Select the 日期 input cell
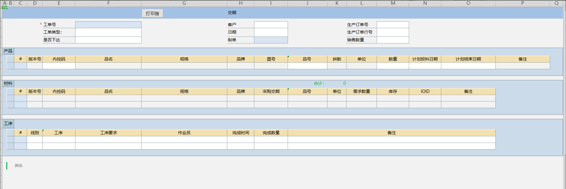 [271, 32]
